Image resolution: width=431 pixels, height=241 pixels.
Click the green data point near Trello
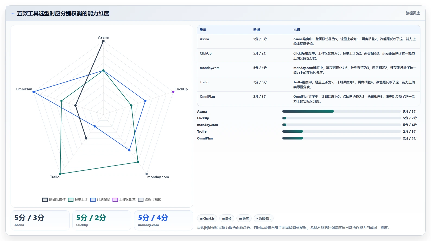pyautogui.click(x=60, y=174)
